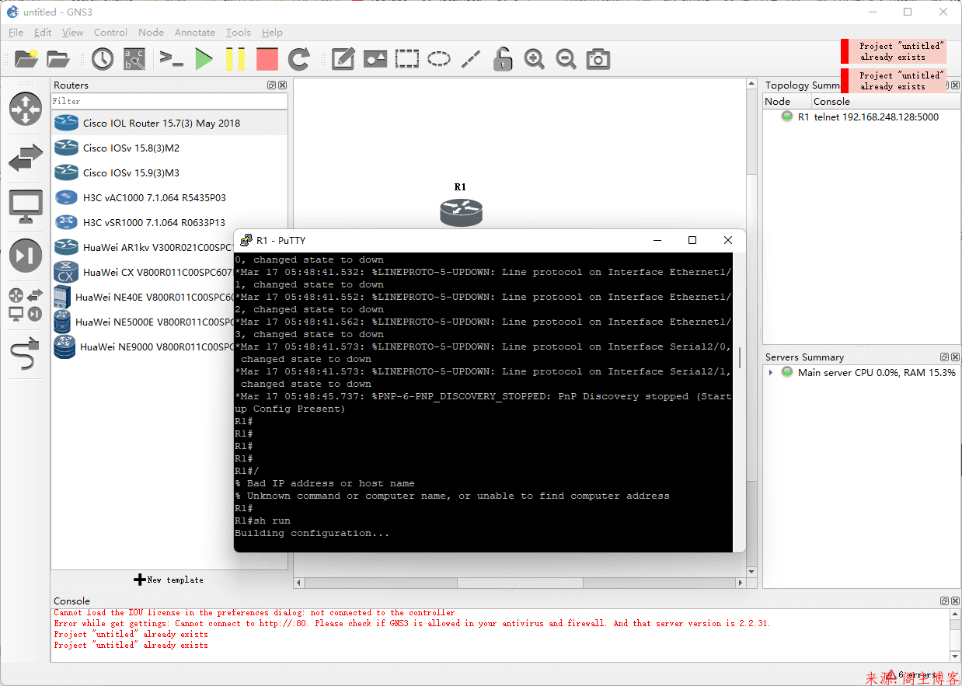Open console to all devices
962x686 pixels.
coord(171,59)
